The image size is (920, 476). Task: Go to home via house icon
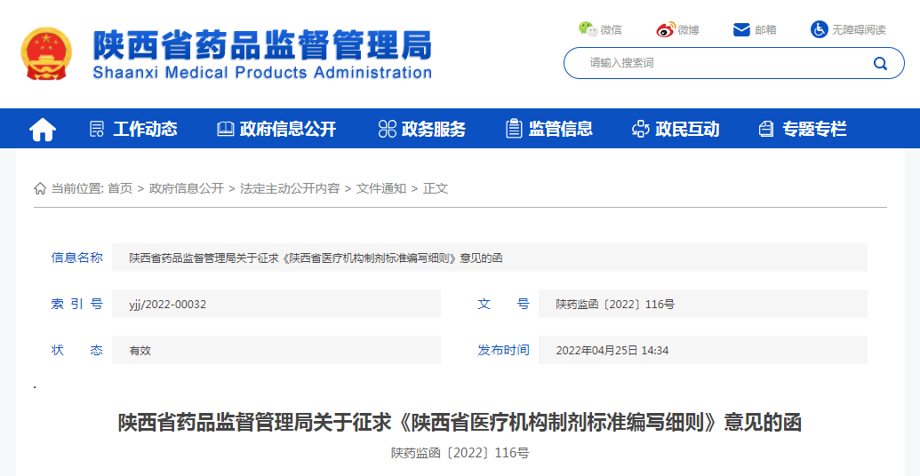pos(43,129)
